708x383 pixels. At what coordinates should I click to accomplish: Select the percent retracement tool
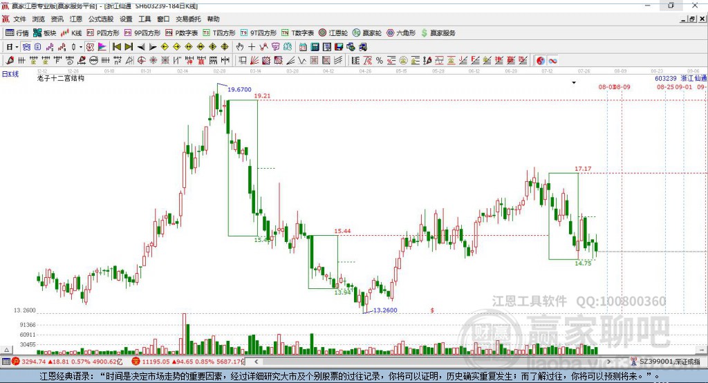380,61
